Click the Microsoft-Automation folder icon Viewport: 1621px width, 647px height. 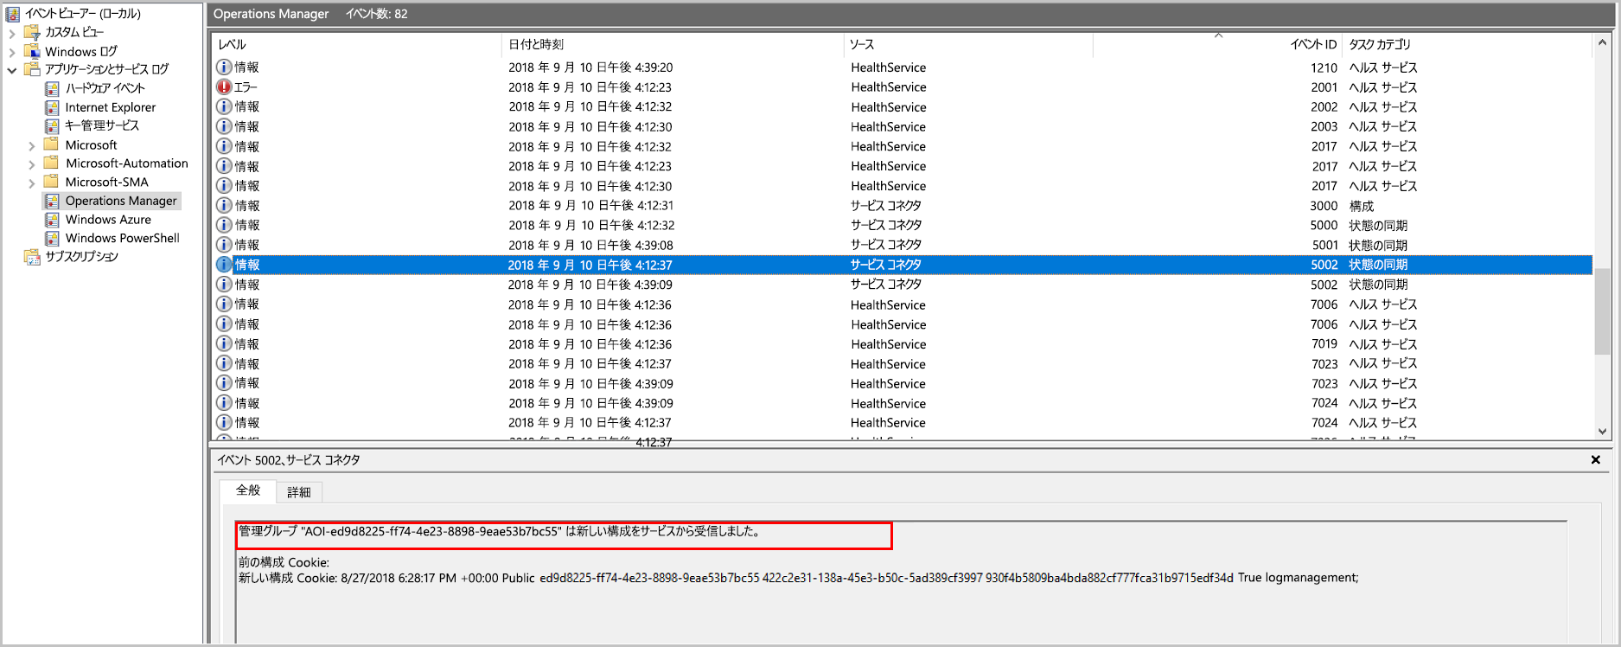point(52,163)
